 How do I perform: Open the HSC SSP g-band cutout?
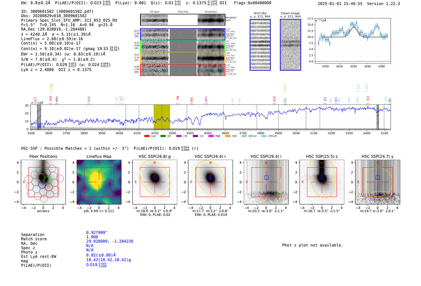point(155,182)
